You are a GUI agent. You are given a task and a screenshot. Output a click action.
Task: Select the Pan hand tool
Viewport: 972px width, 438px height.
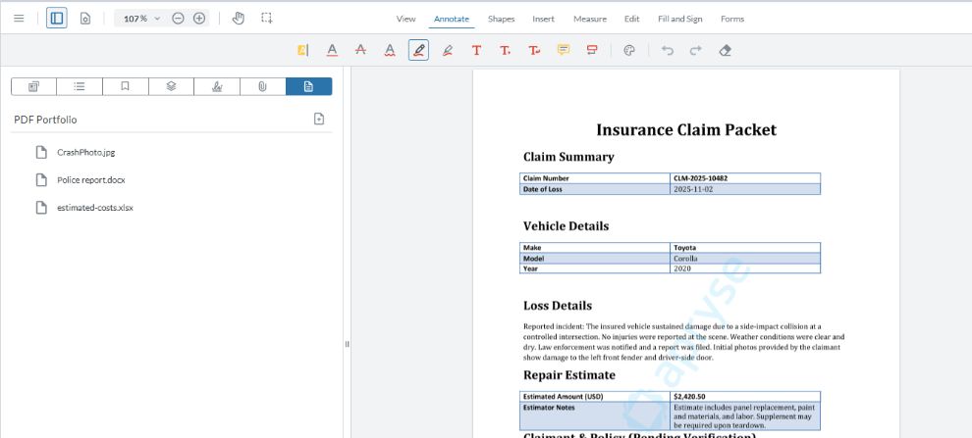pos(238,19)
